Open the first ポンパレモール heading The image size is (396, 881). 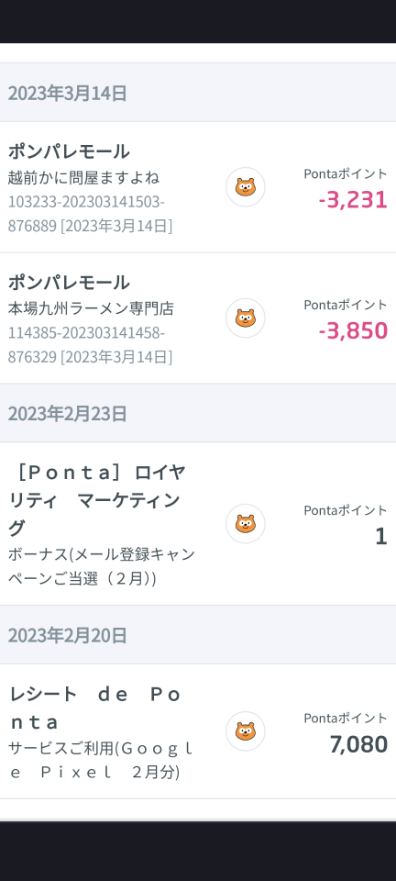tap(69, 151)
